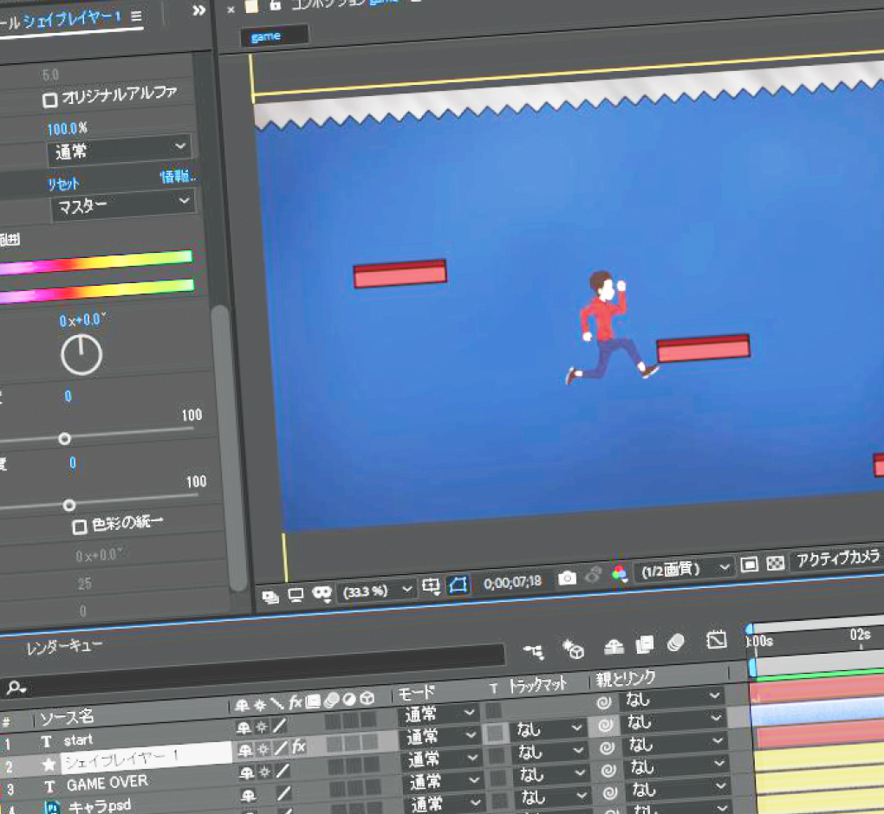Click the 0;00;07;18 timecode
The height and width of the screenshot is (814, 884).
tap(512, 582)
